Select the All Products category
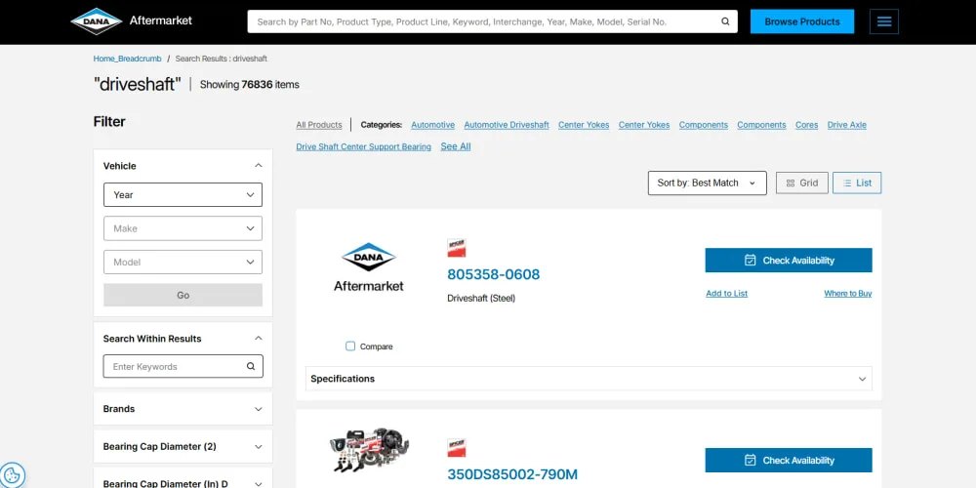 tap(319, 125)
